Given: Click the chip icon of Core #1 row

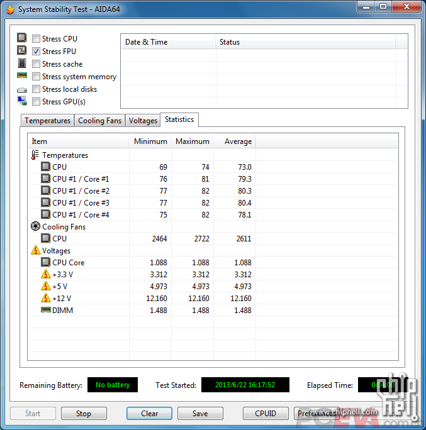Looking at the screenshot, I should point(45,179).
